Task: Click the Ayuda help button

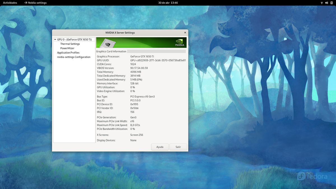Action: 160,147
